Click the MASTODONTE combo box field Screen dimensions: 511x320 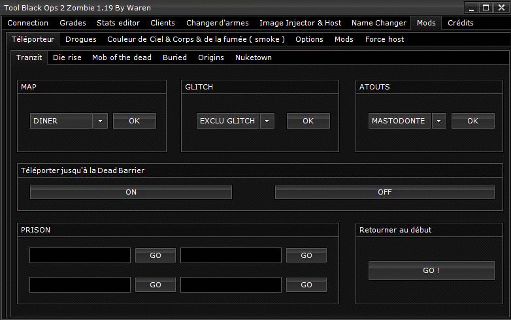pos(400,121)
